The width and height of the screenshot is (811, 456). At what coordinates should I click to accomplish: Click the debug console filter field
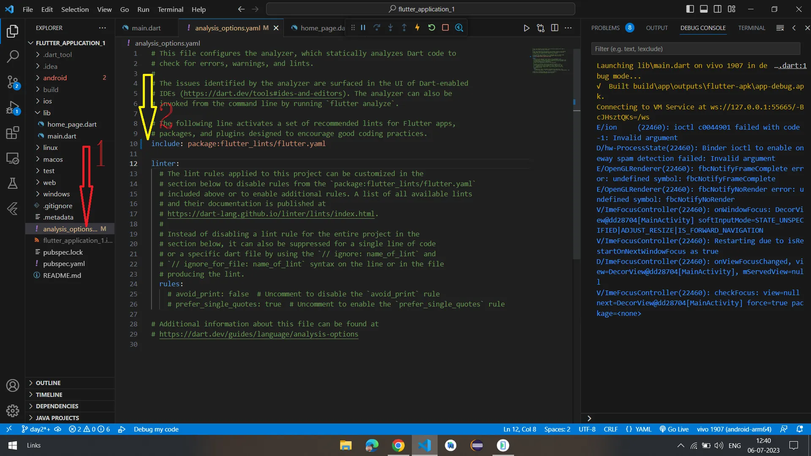[695, 49]
